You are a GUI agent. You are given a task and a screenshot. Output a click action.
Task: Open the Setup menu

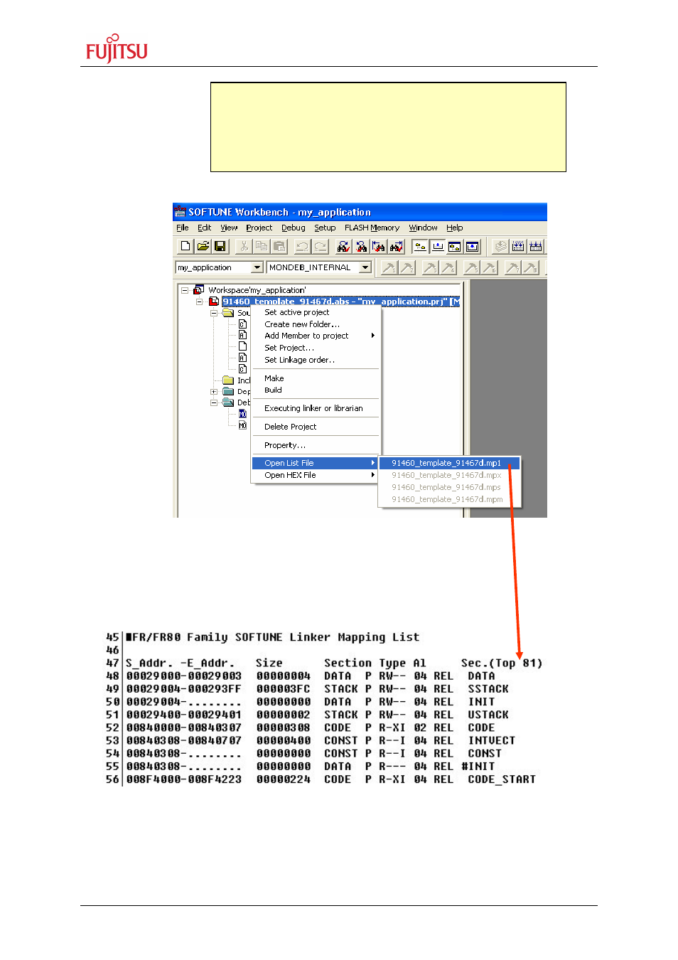point(325,228)
